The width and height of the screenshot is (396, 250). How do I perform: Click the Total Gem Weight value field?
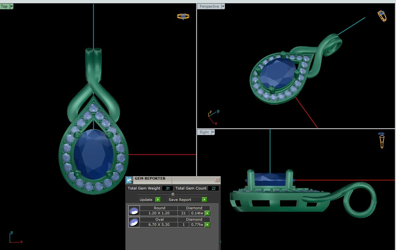click(x=167, y=188)
